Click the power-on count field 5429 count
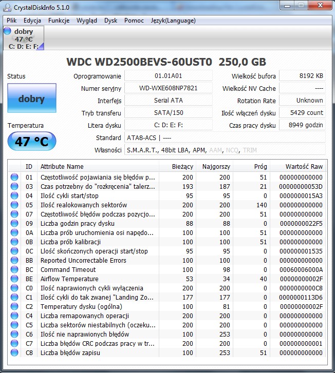 [x=302, y=113]
